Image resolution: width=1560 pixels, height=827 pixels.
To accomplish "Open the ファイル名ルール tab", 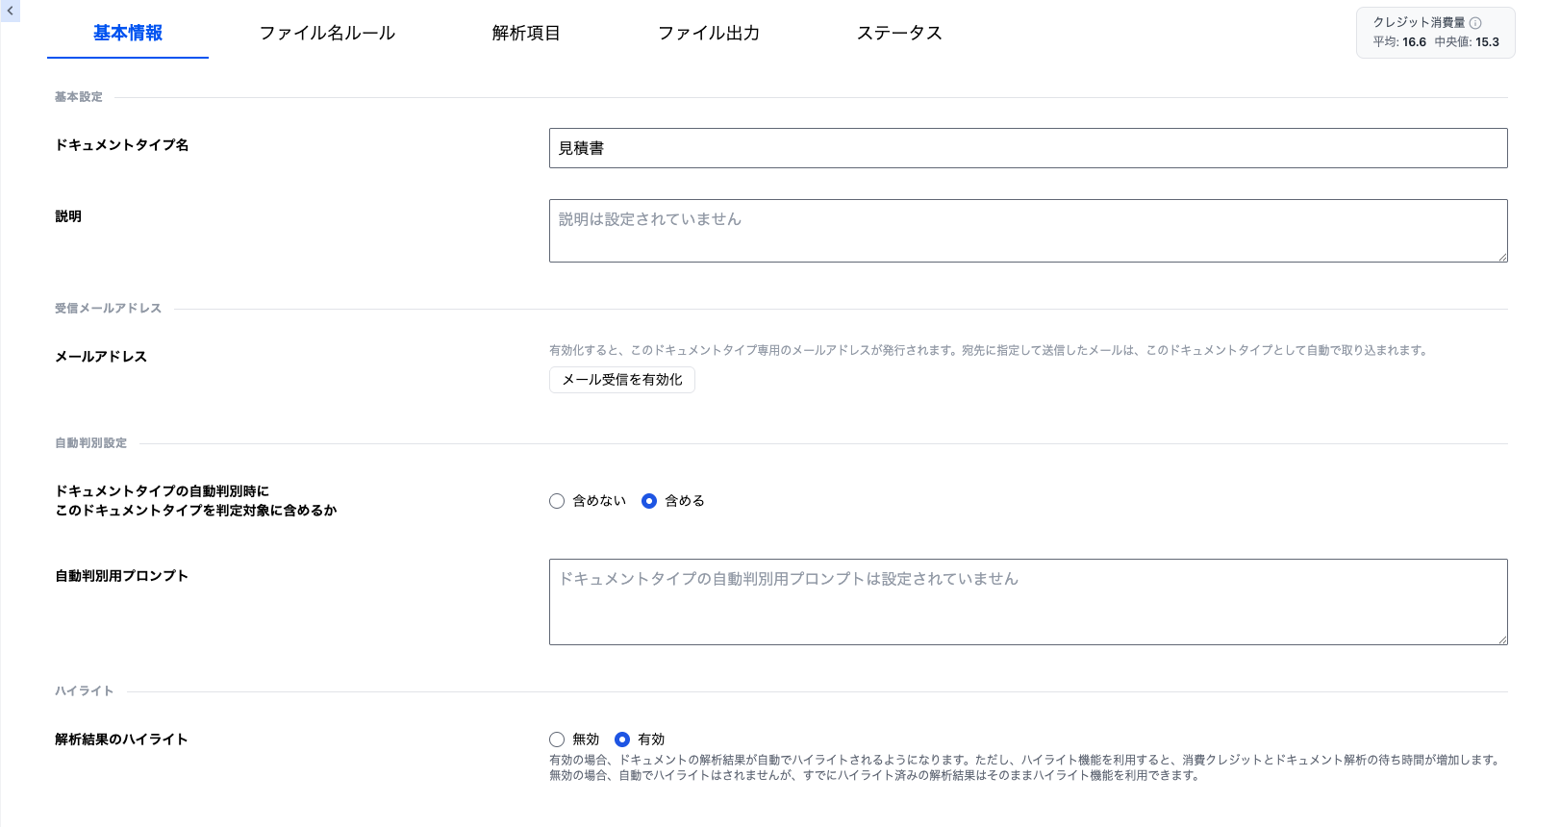I will [327, 33].
